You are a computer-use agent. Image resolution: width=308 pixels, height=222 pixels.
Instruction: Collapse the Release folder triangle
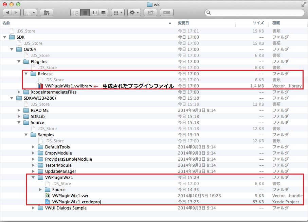point(26,74)
